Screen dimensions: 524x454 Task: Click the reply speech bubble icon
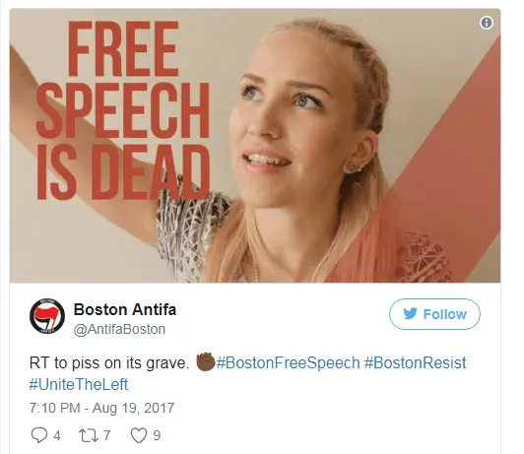pyautogui.click(x=39, y=435)
